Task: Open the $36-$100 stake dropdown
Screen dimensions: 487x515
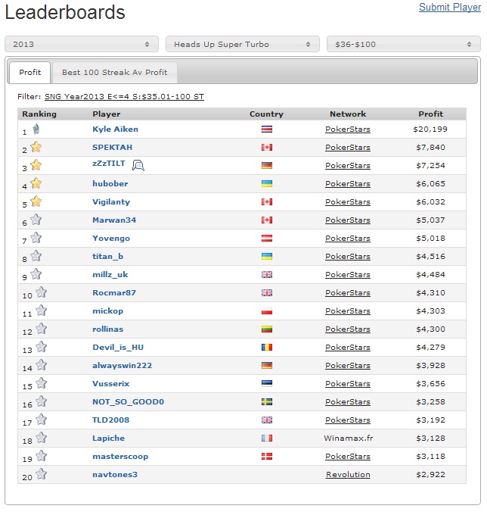Action: pyautogui.click(x=403, y=45)
